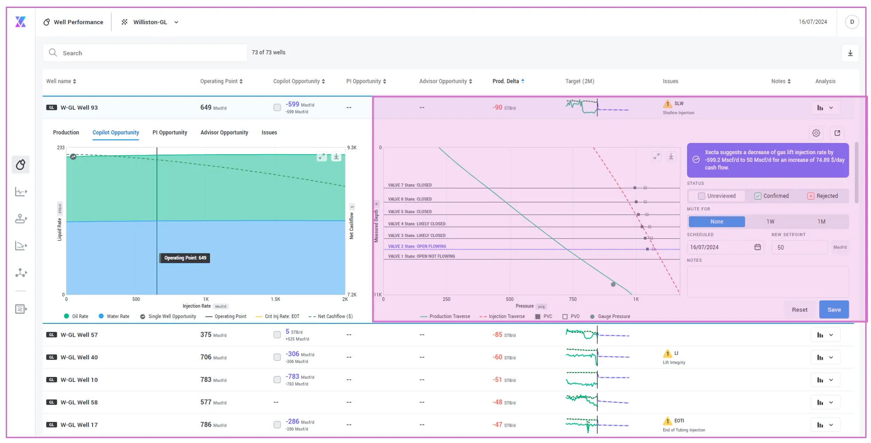Viewport: 871px width, 443px height.
Task: Switch to the Issues tab
Action: [x=269, y=132]
